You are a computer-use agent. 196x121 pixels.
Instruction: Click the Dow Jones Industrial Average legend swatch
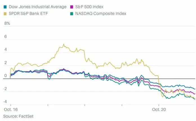5,7
